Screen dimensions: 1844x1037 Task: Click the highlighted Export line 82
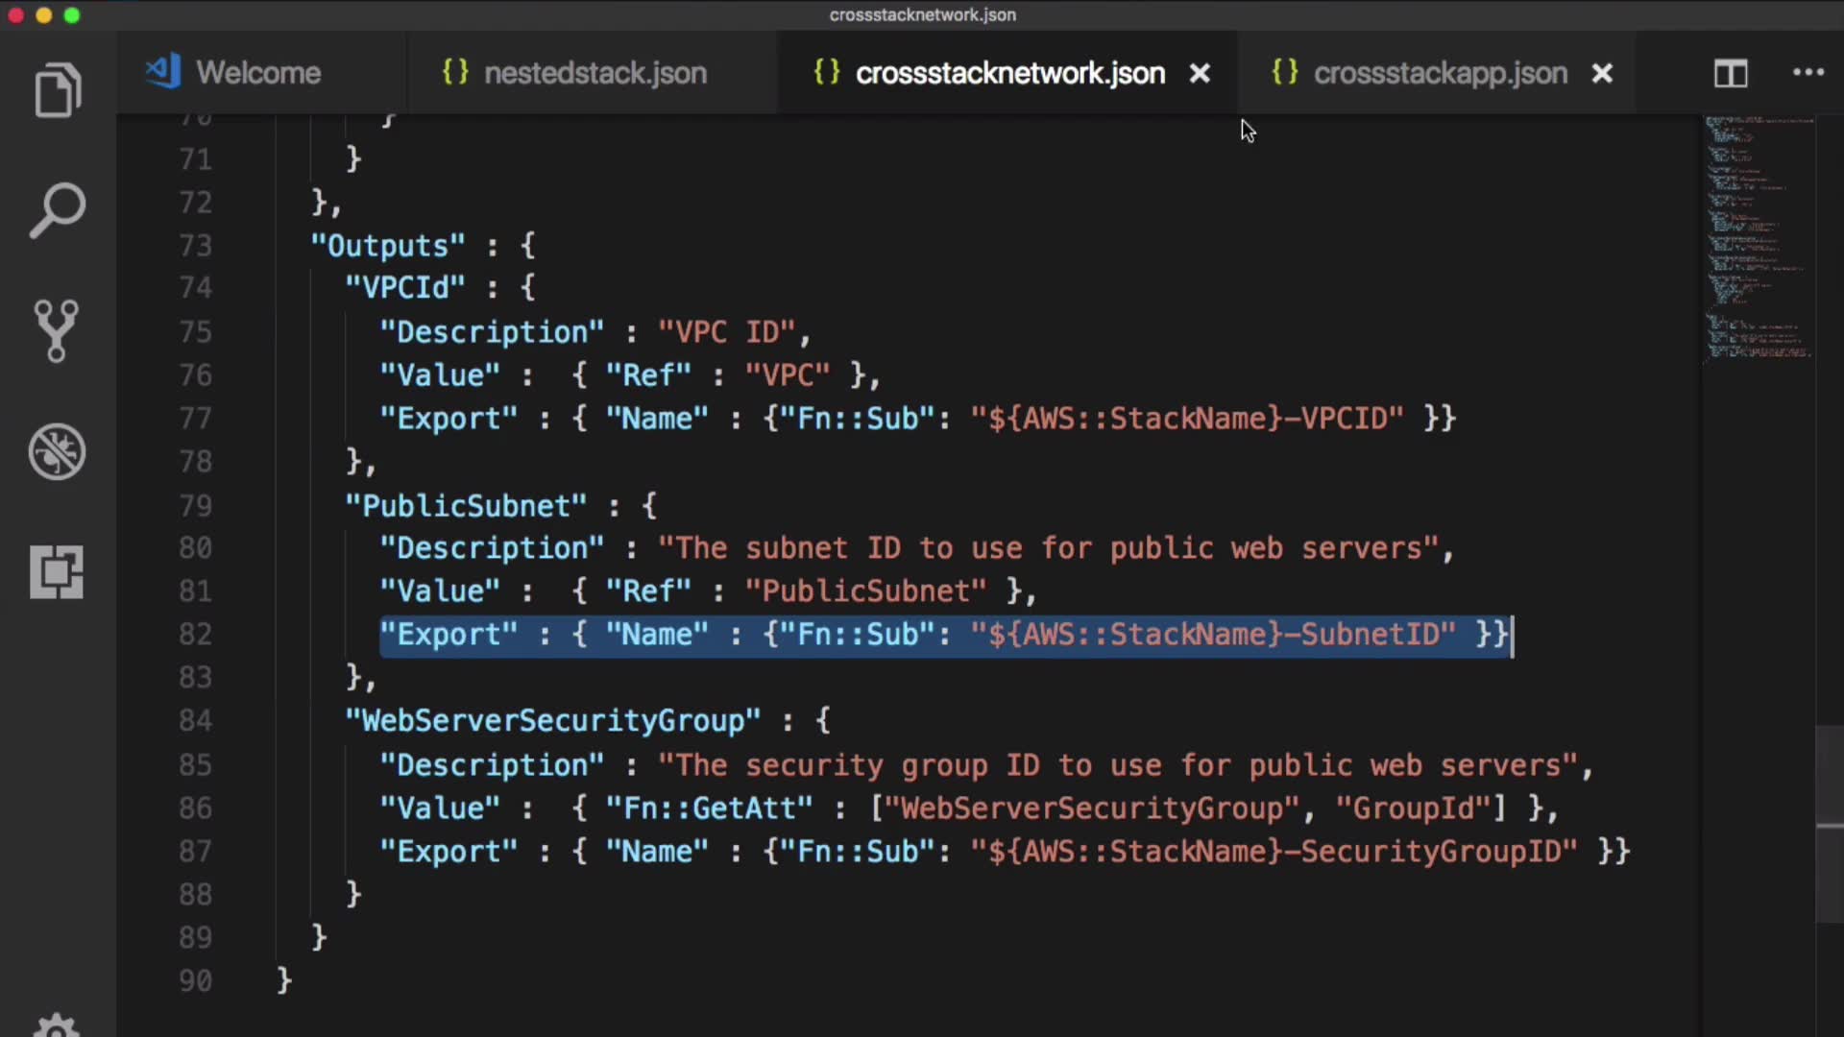945,635
